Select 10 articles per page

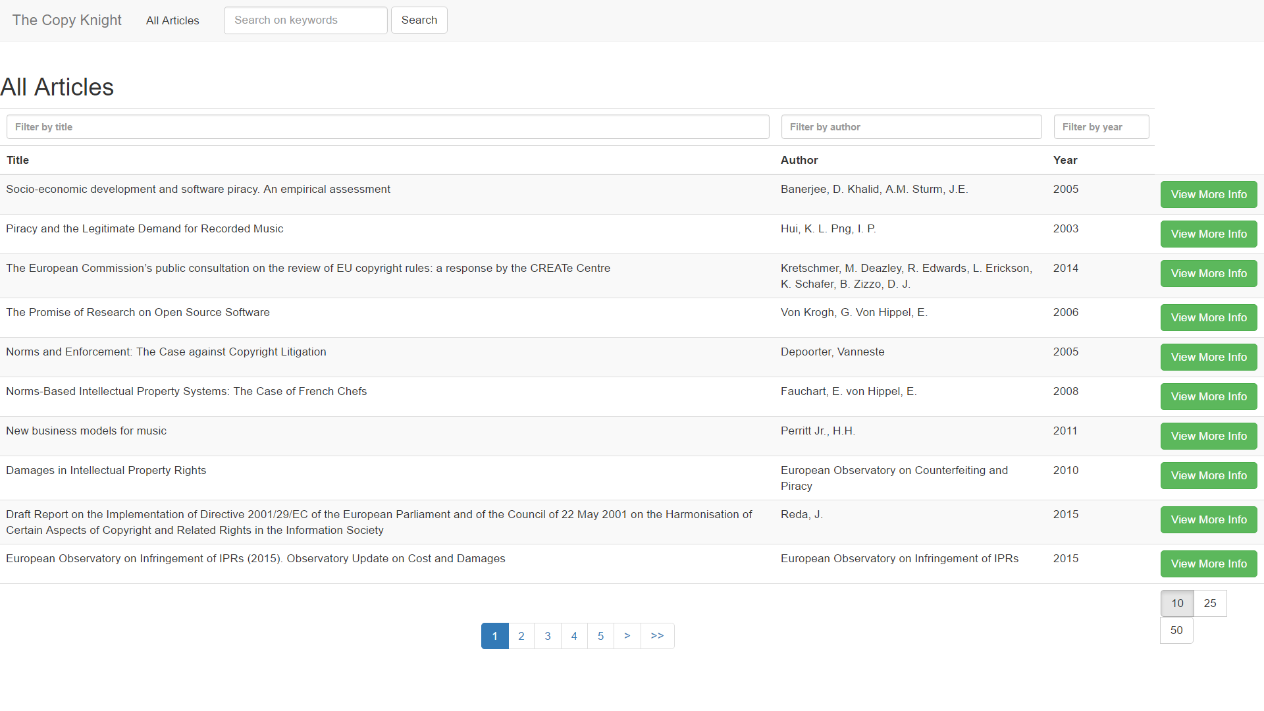(1176, 603)
